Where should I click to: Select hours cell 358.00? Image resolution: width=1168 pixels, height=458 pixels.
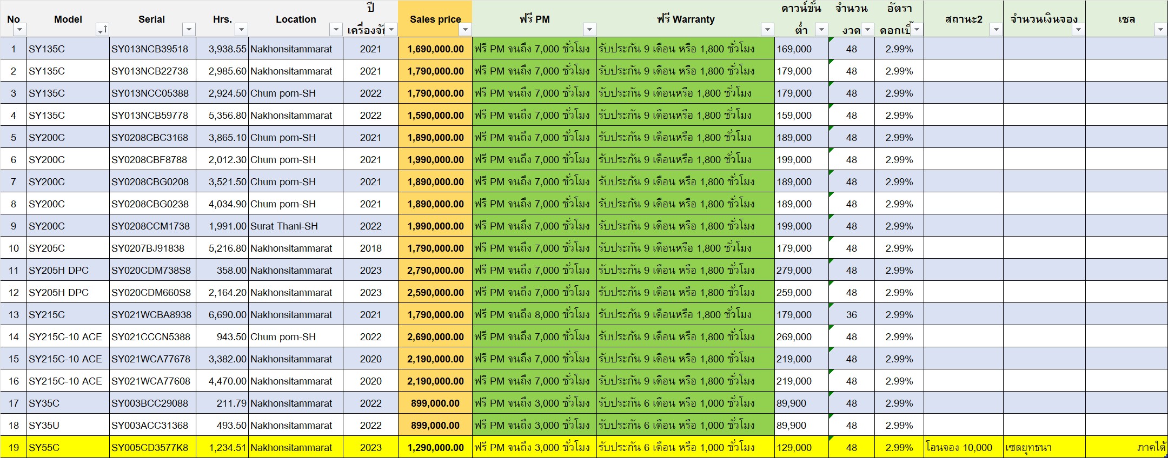[222, 270]
